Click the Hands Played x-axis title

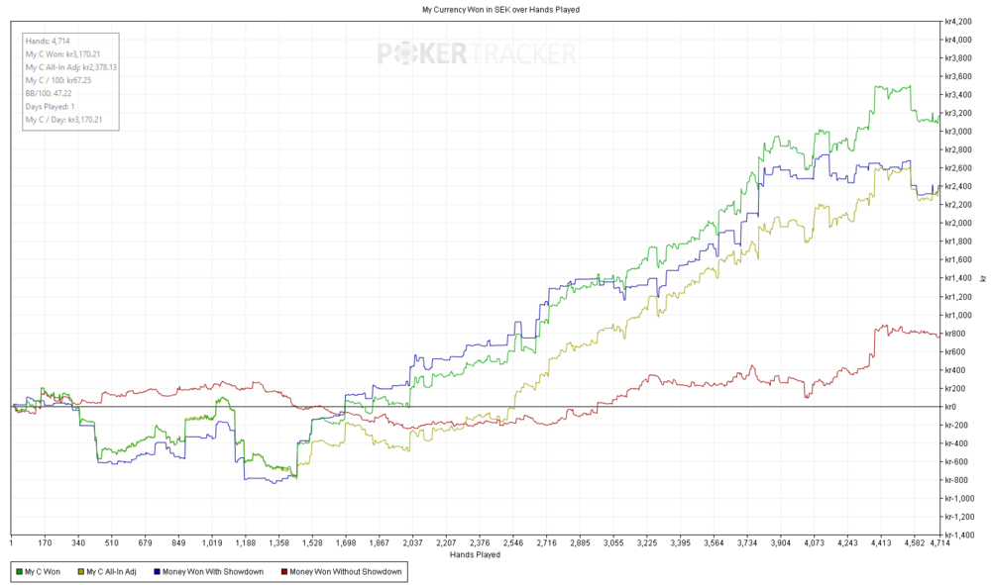475,554
